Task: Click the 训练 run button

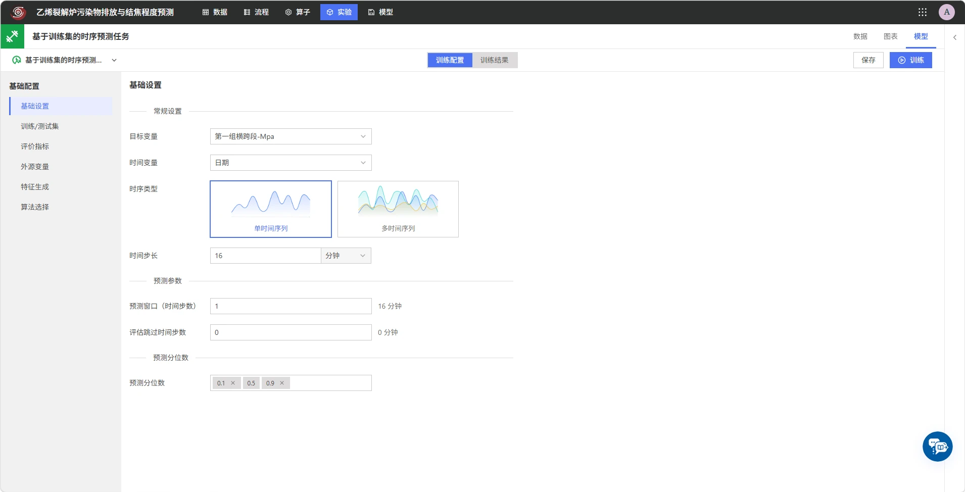Action: tap(911, 60)
